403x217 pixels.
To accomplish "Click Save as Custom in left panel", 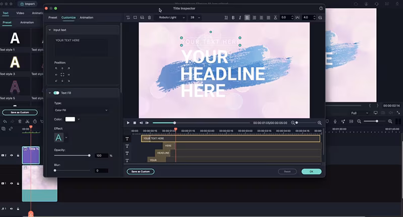I will (20, 112).
